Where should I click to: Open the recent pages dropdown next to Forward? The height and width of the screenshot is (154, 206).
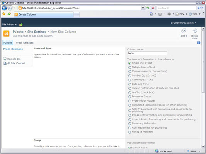click(x=14, y=8)
